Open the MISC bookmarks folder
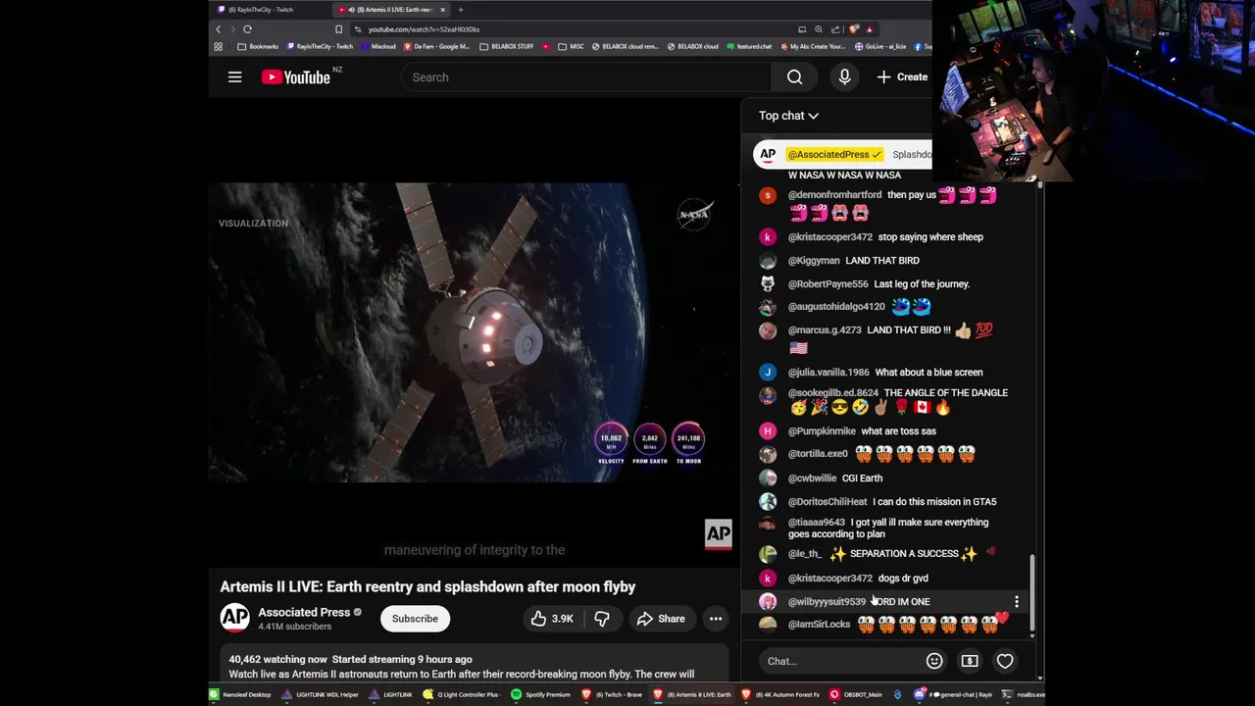Viewport: 1255px width, 706px height. point(570,46)
